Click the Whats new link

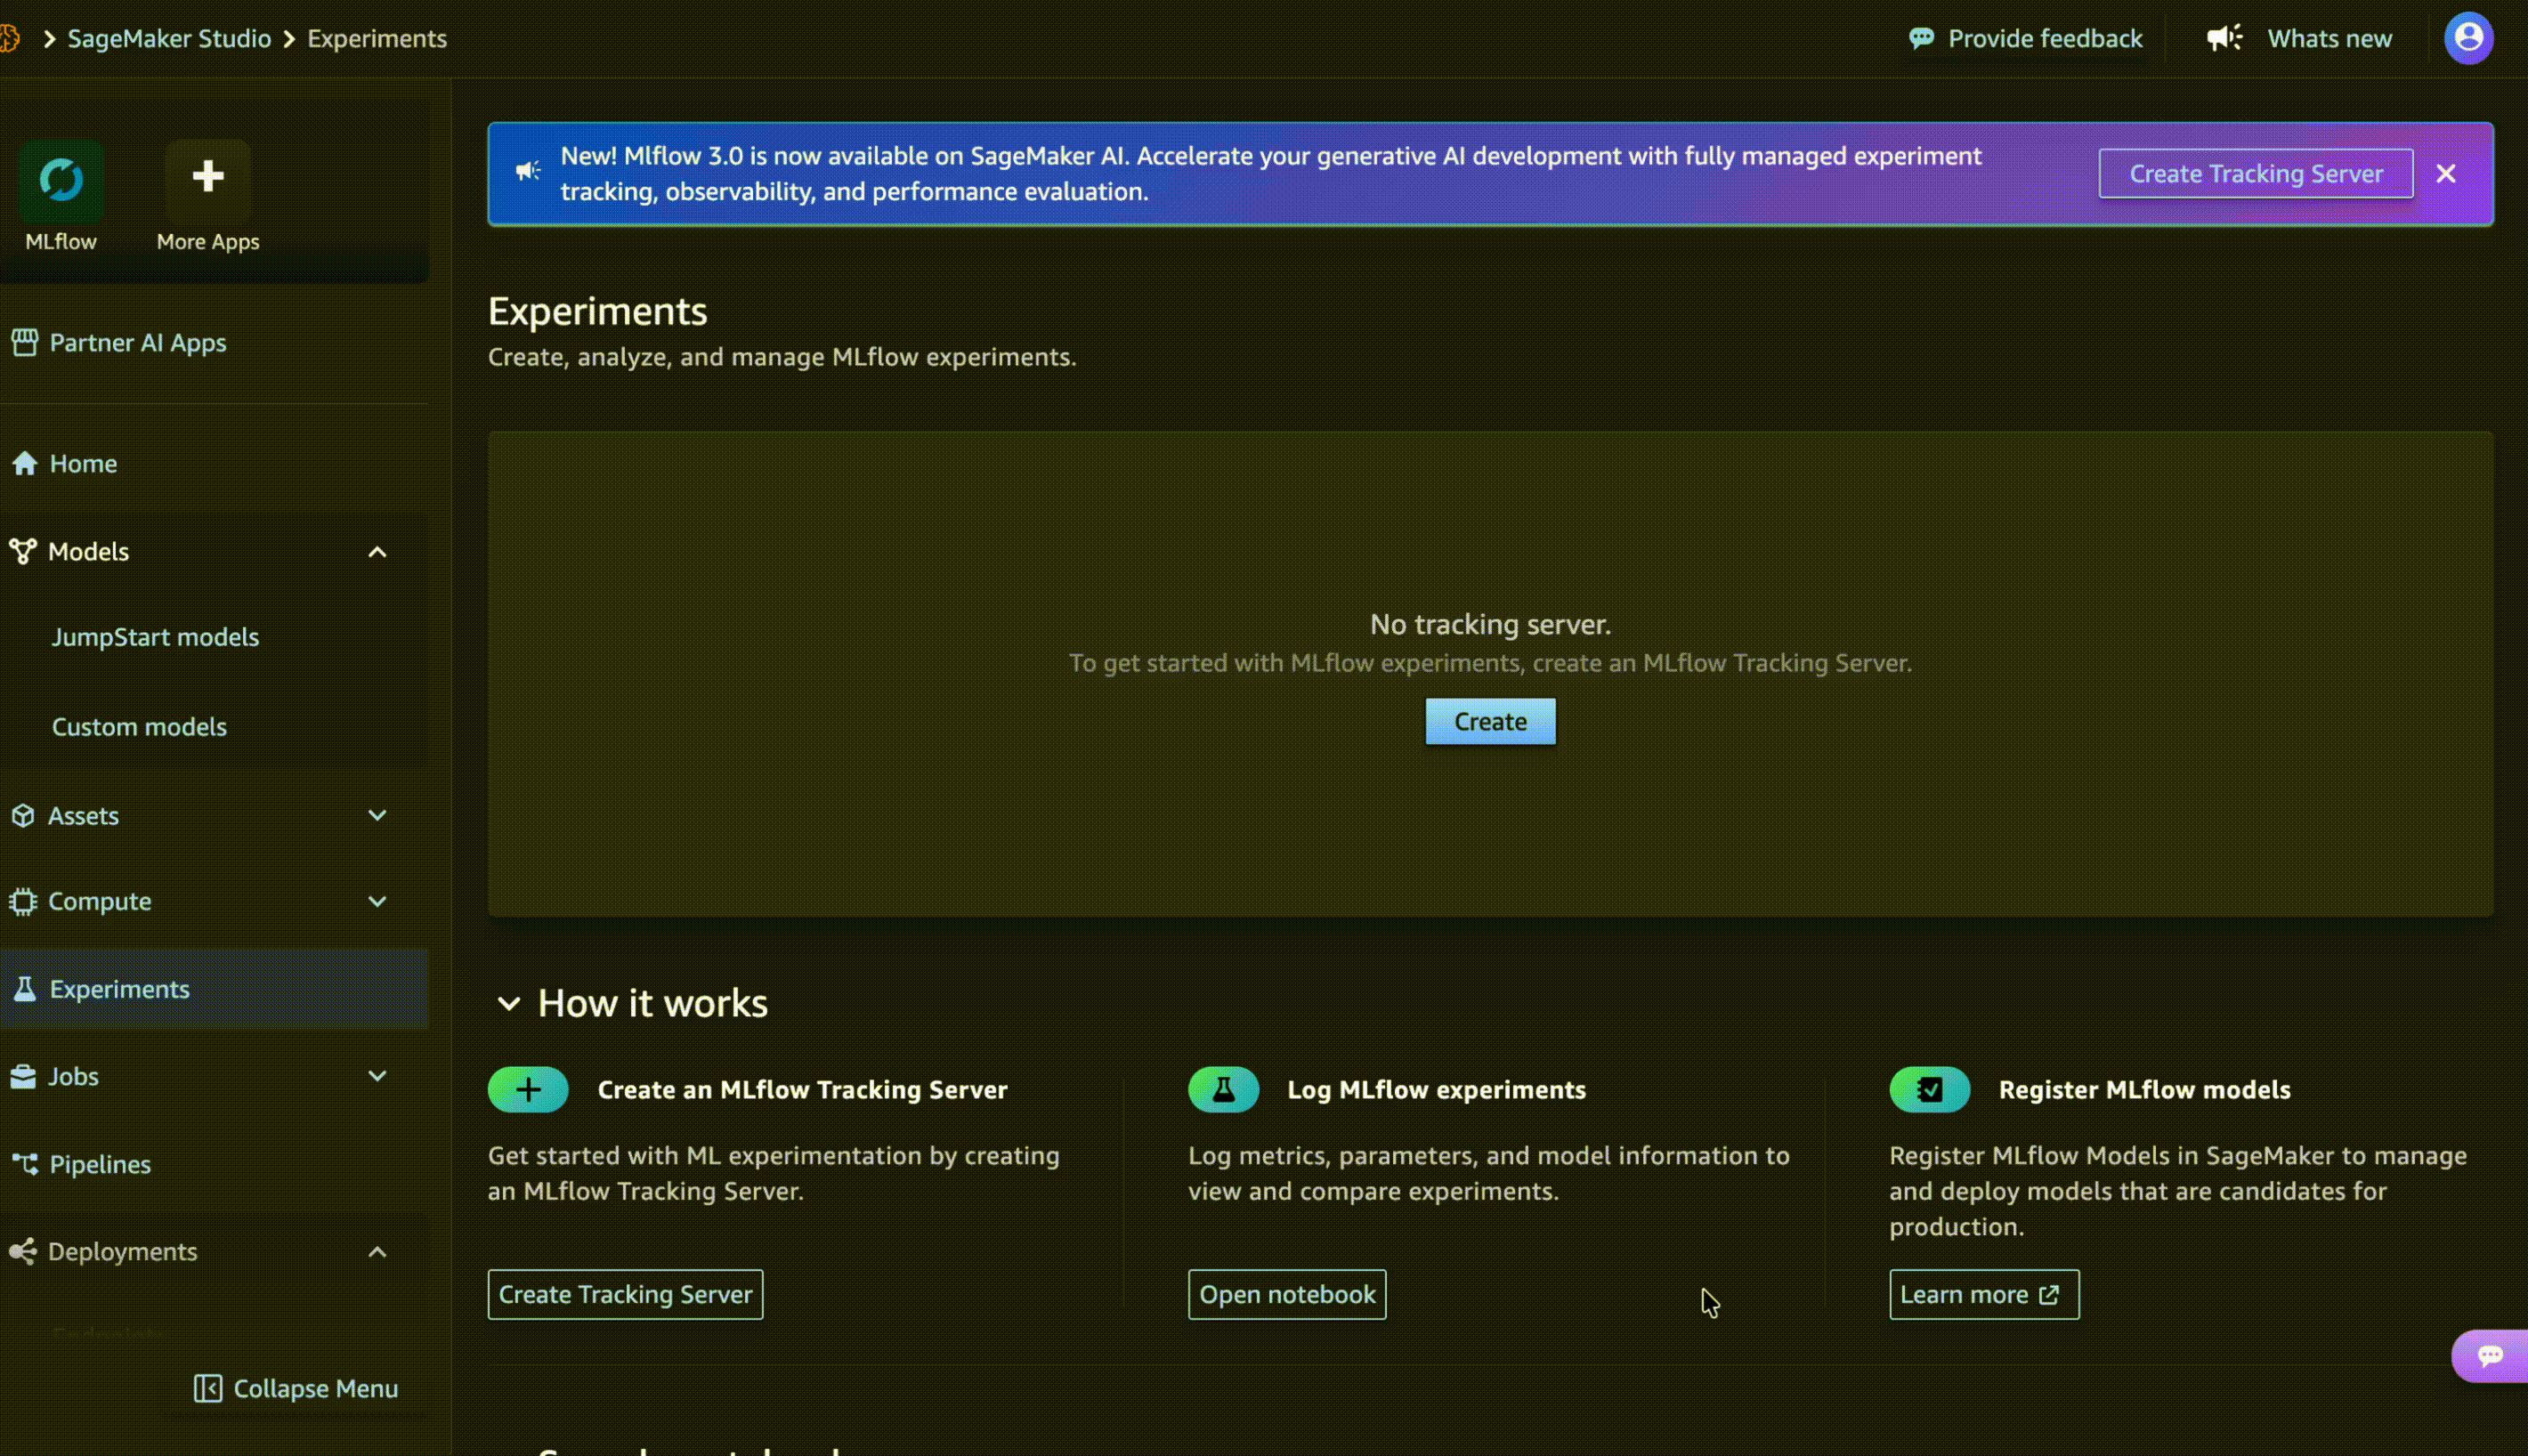pyautogui.click(x=2329, y=38)
